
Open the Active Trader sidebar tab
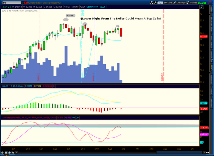212,42
